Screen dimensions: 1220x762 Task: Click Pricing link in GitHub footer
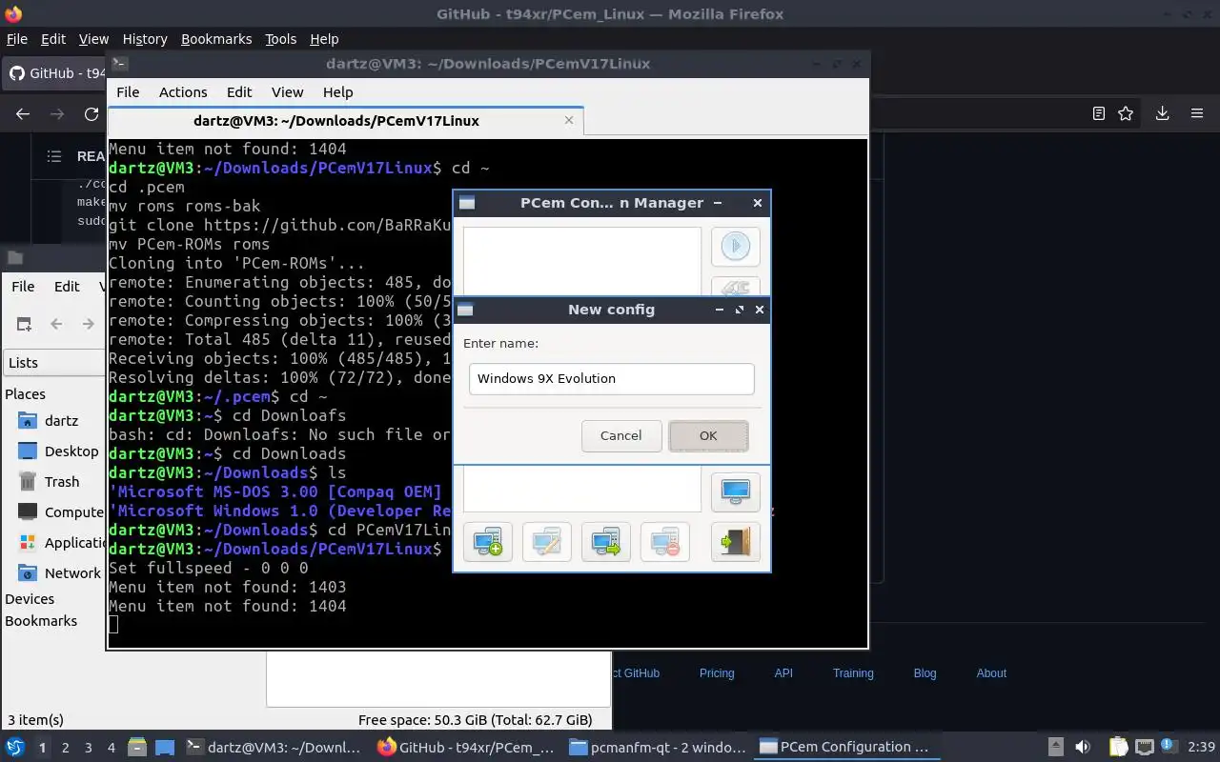pyautogui.click(x=717, y=673)
